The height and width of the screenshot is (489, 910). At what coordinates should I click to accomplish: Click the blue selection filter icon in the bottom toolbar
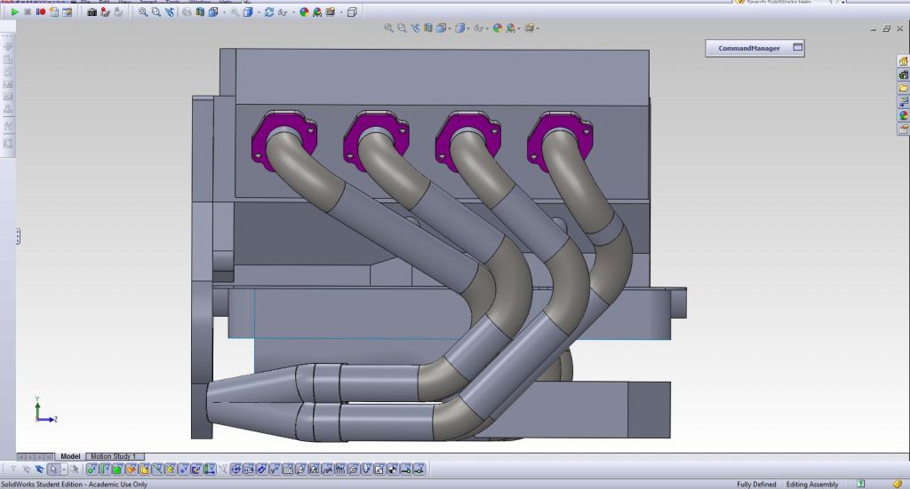point(39,469)
